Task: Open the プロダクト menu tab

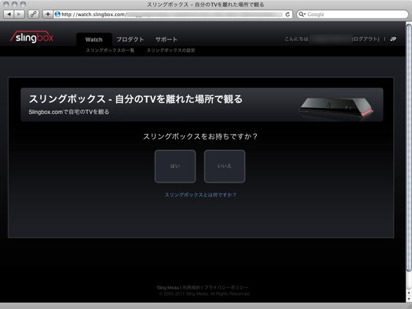Action: click(x=130, y=39)
